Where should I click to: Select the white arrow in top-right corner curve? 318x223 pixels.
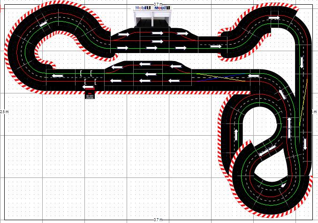(x=274, y=18)
